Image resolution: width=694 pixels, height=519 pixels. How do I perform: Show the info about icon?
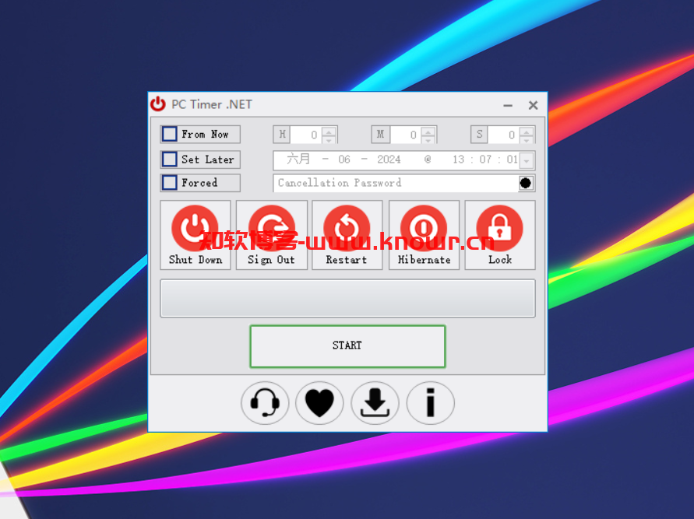pyautogui.click(x=430, y=403)
